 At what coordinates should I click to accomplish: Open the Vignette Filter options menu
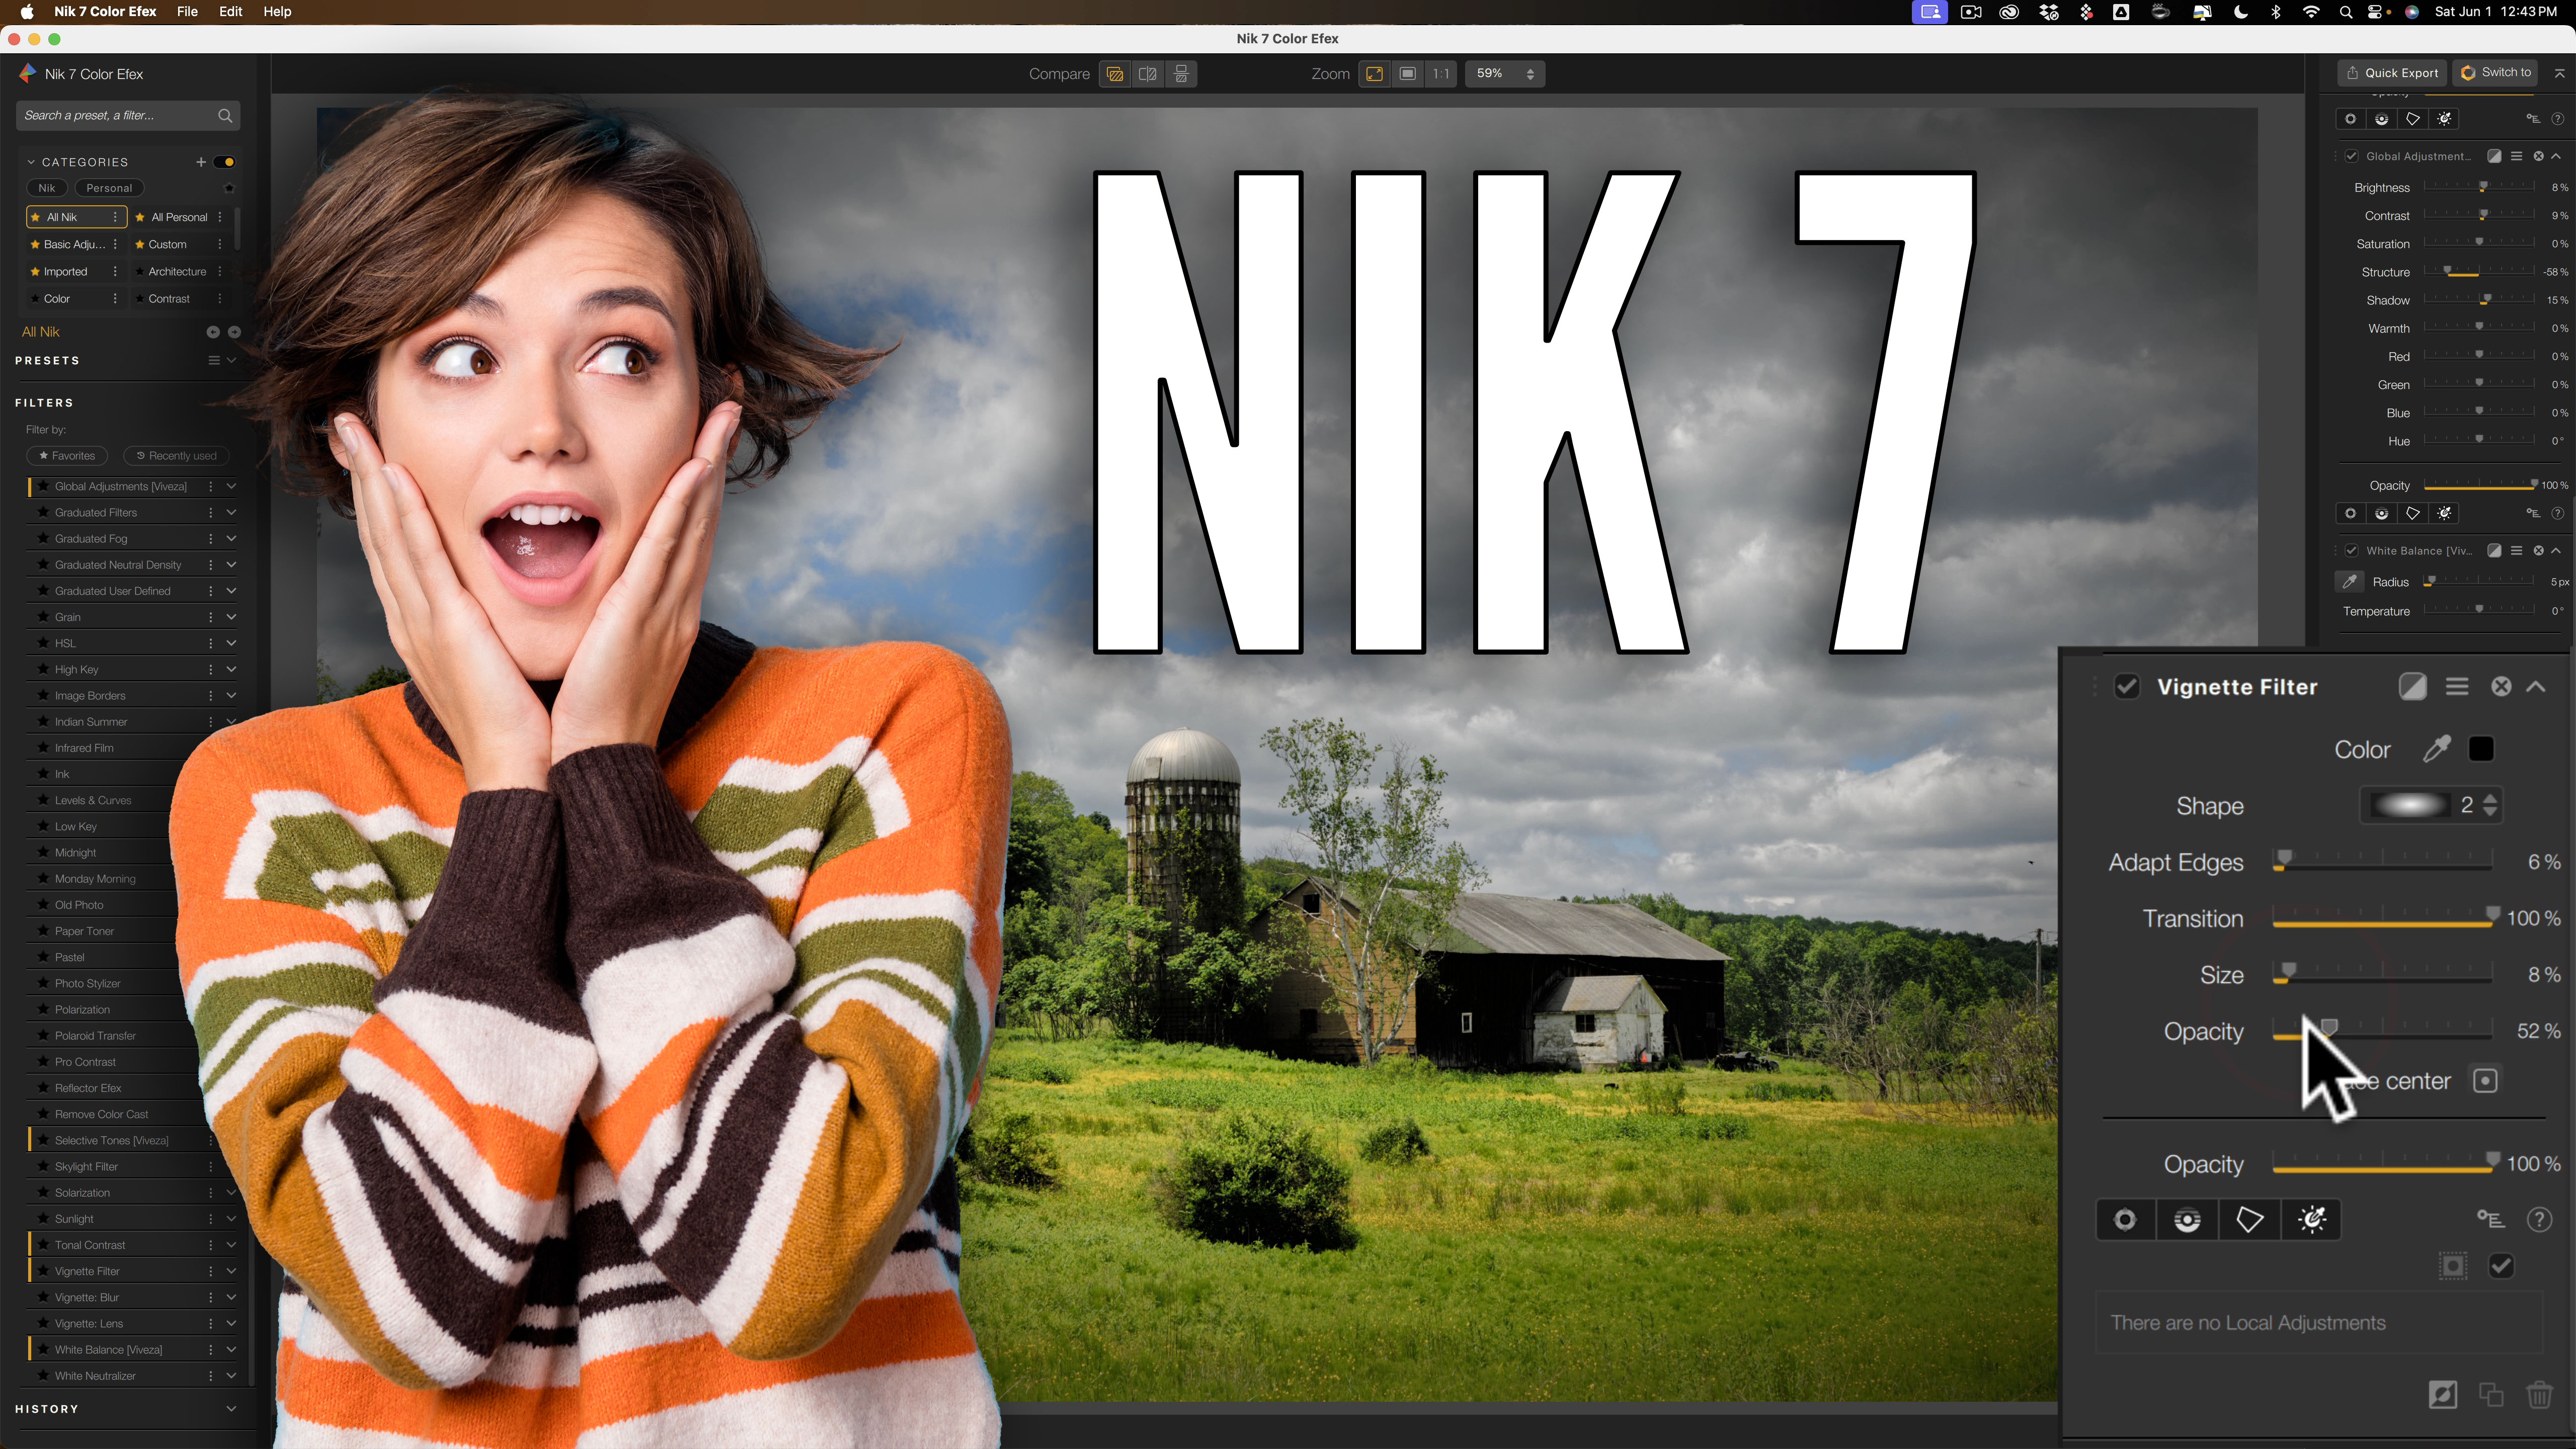click(2457, 686)
